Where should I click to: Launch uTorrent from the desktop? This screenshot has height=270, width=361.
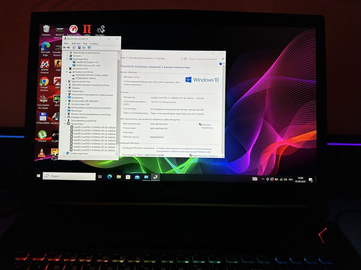[42, 136]
